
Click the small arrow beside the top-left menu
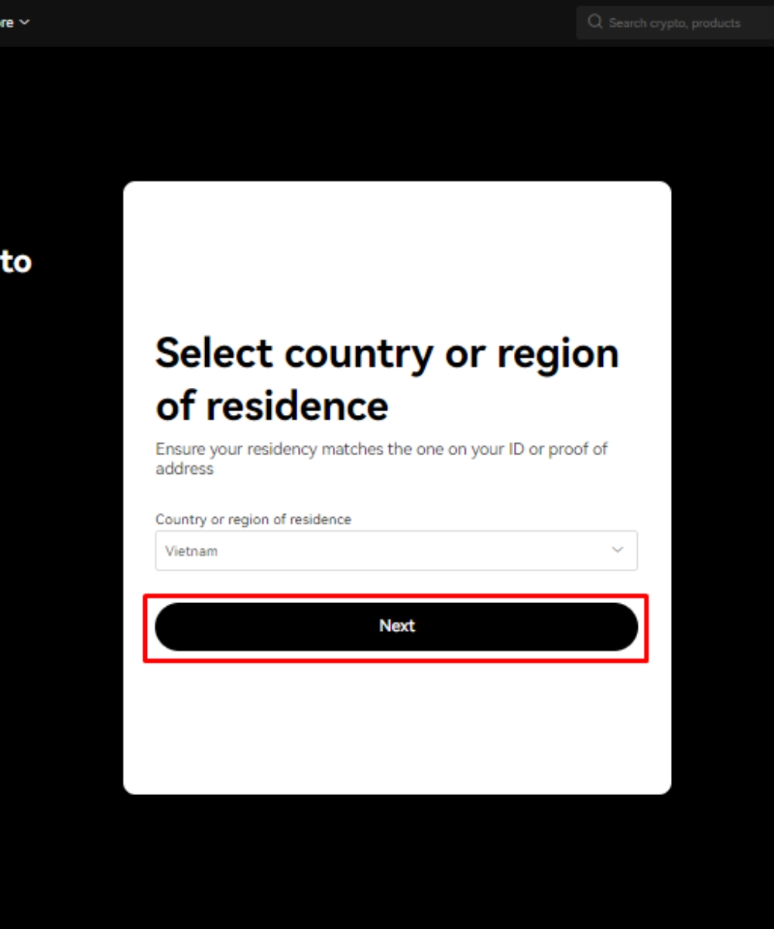pyautogui.click(x=24, y=22)
